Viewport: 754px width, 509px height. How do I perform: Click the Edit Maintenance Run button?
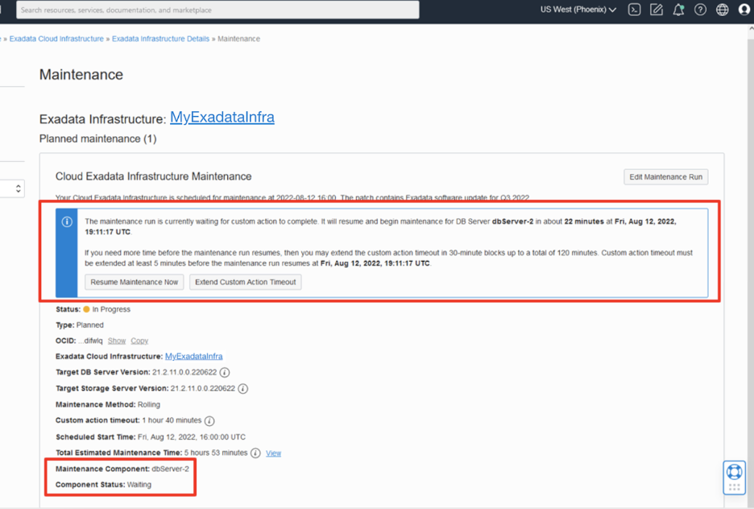665,177
